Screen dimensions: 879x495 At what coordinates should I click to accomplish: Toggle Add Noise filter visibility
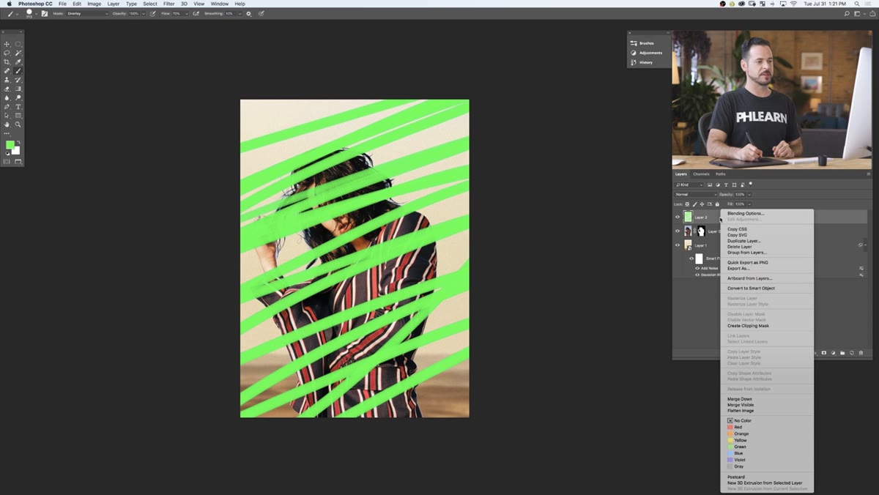(x=697, y=268)
